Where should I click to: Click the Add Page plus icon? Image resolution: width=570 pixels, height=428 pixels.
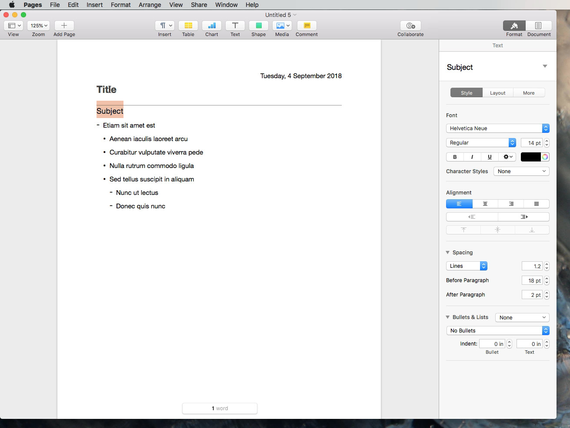pyautogui.click(x=64, y=26)
